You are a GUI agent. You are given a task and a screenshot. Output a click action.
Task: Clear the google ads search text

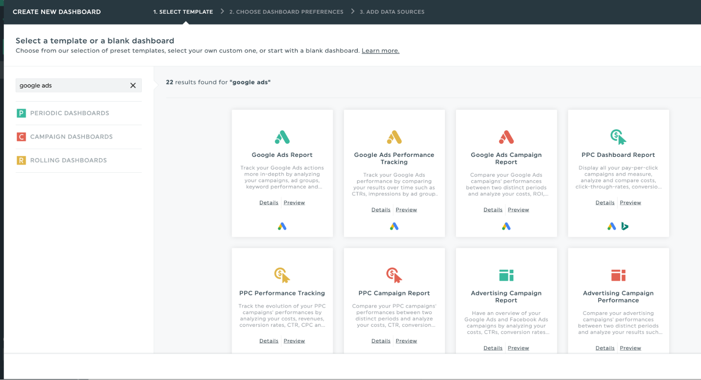pyautogui.click(x=133, y=85)
